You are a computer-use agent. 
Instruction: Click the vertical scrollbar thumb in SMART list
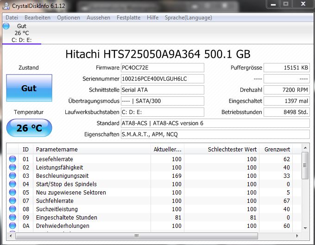(x=305, y=165)
